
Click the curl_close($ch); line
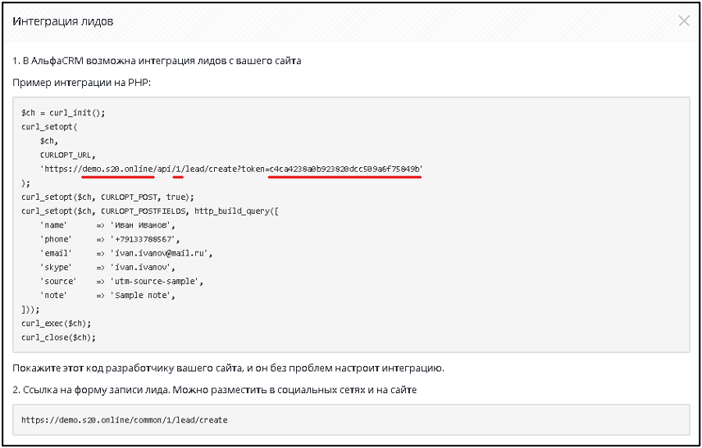click(58, 337)
